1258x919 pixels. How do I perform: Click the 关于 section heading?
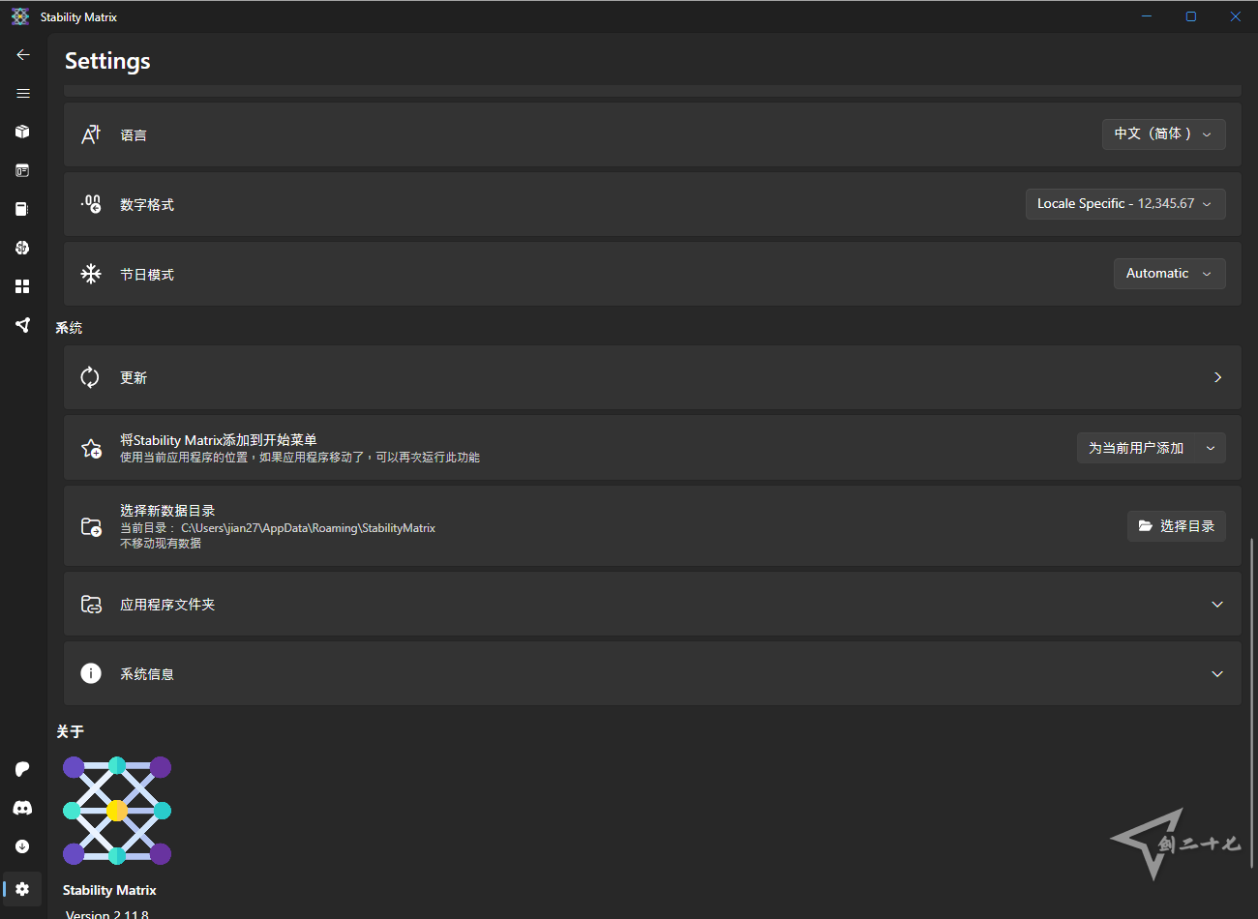70,731
